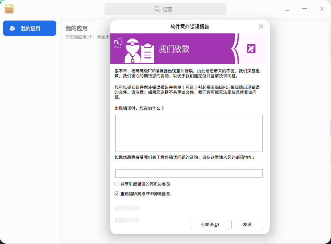Click the UOS app store logo icon

coord(9,9)
